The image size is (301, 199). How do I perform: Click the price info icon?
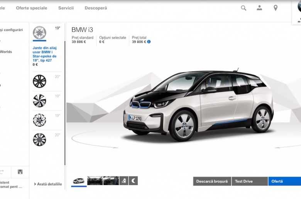click(149, 42)
